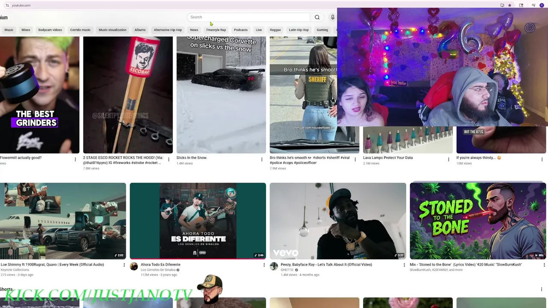Select the Music filter chip

click(9, 30)
